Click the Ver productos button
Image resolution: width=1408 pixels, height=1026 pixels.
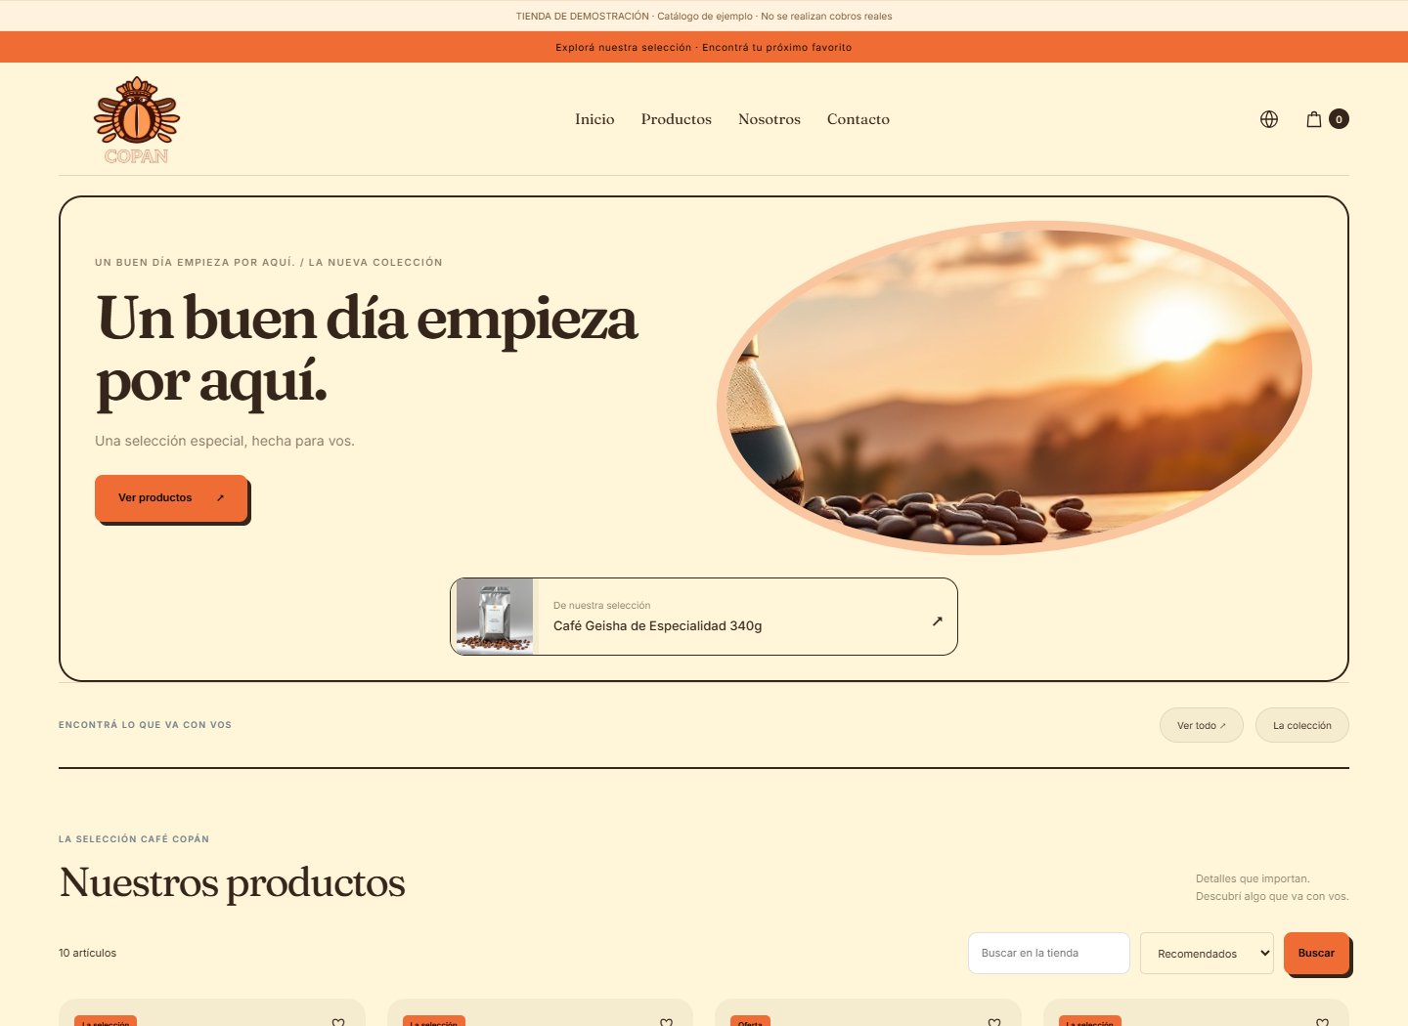(171, 498)
